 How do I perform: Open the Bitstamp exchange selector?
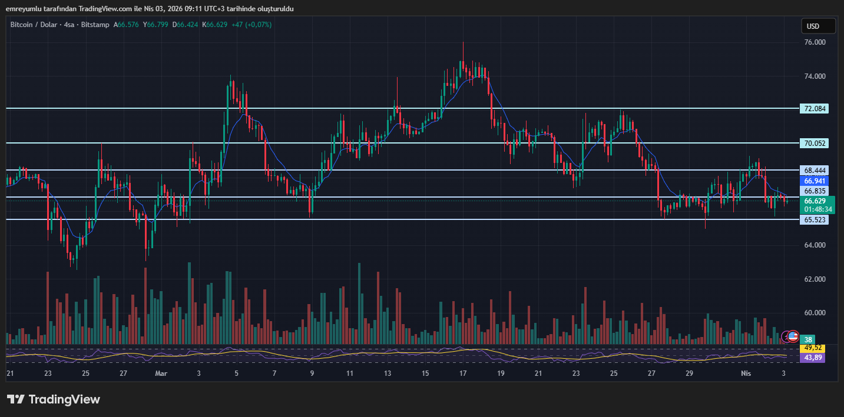point(95,25)
